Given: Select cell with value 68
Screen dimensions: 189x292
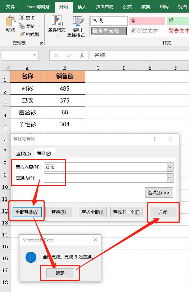Looking at the screenshot, I should pos(64,112).
